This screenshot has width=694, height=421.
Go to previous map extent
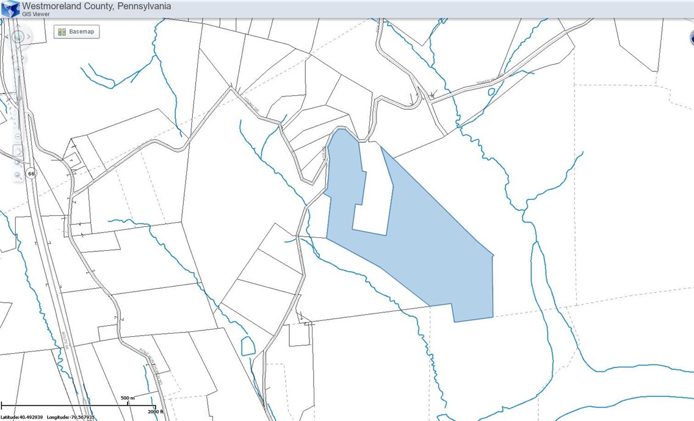pos(13,59)
